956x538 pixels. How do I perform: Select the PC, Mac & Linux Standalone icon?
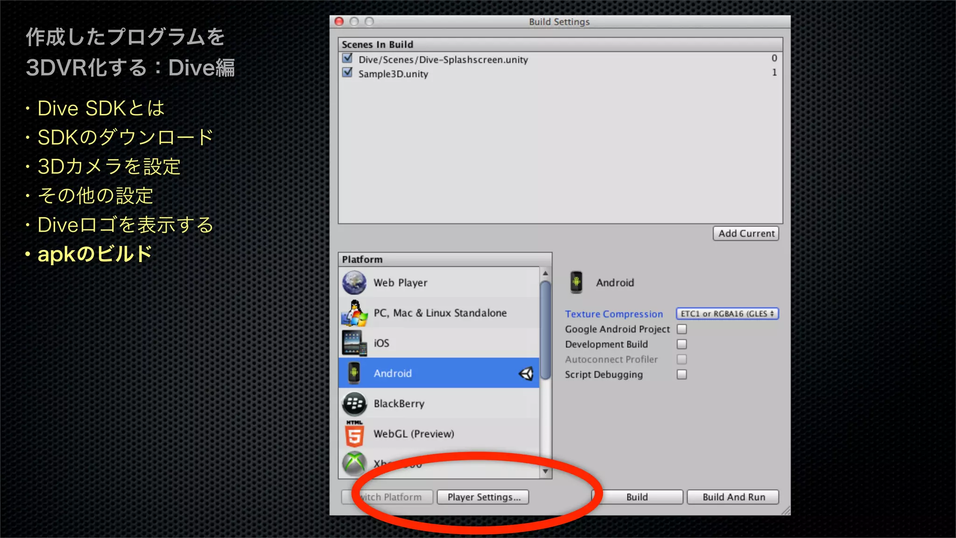(354, 313)
